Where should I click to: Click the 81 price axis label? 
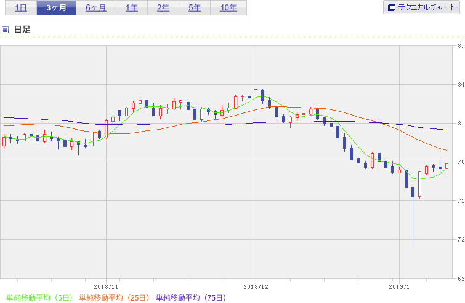[x=461, y=124]
